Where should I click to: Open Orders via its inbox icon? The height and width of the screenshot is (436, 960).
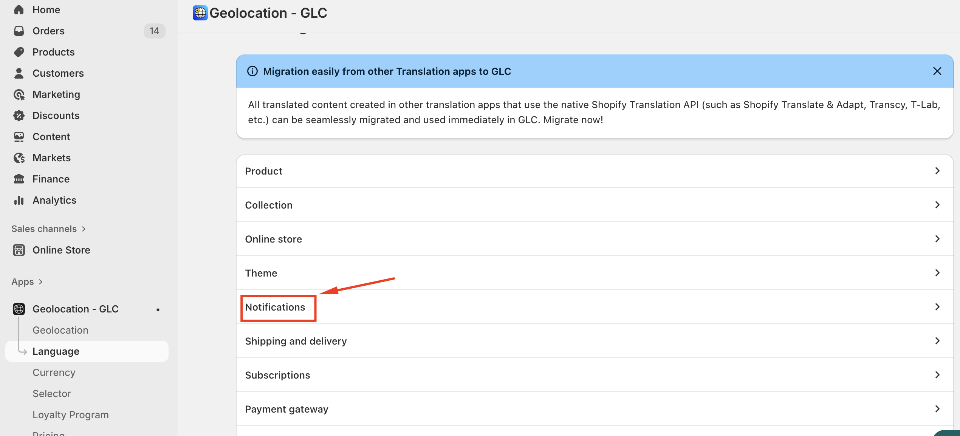[19, 31]
